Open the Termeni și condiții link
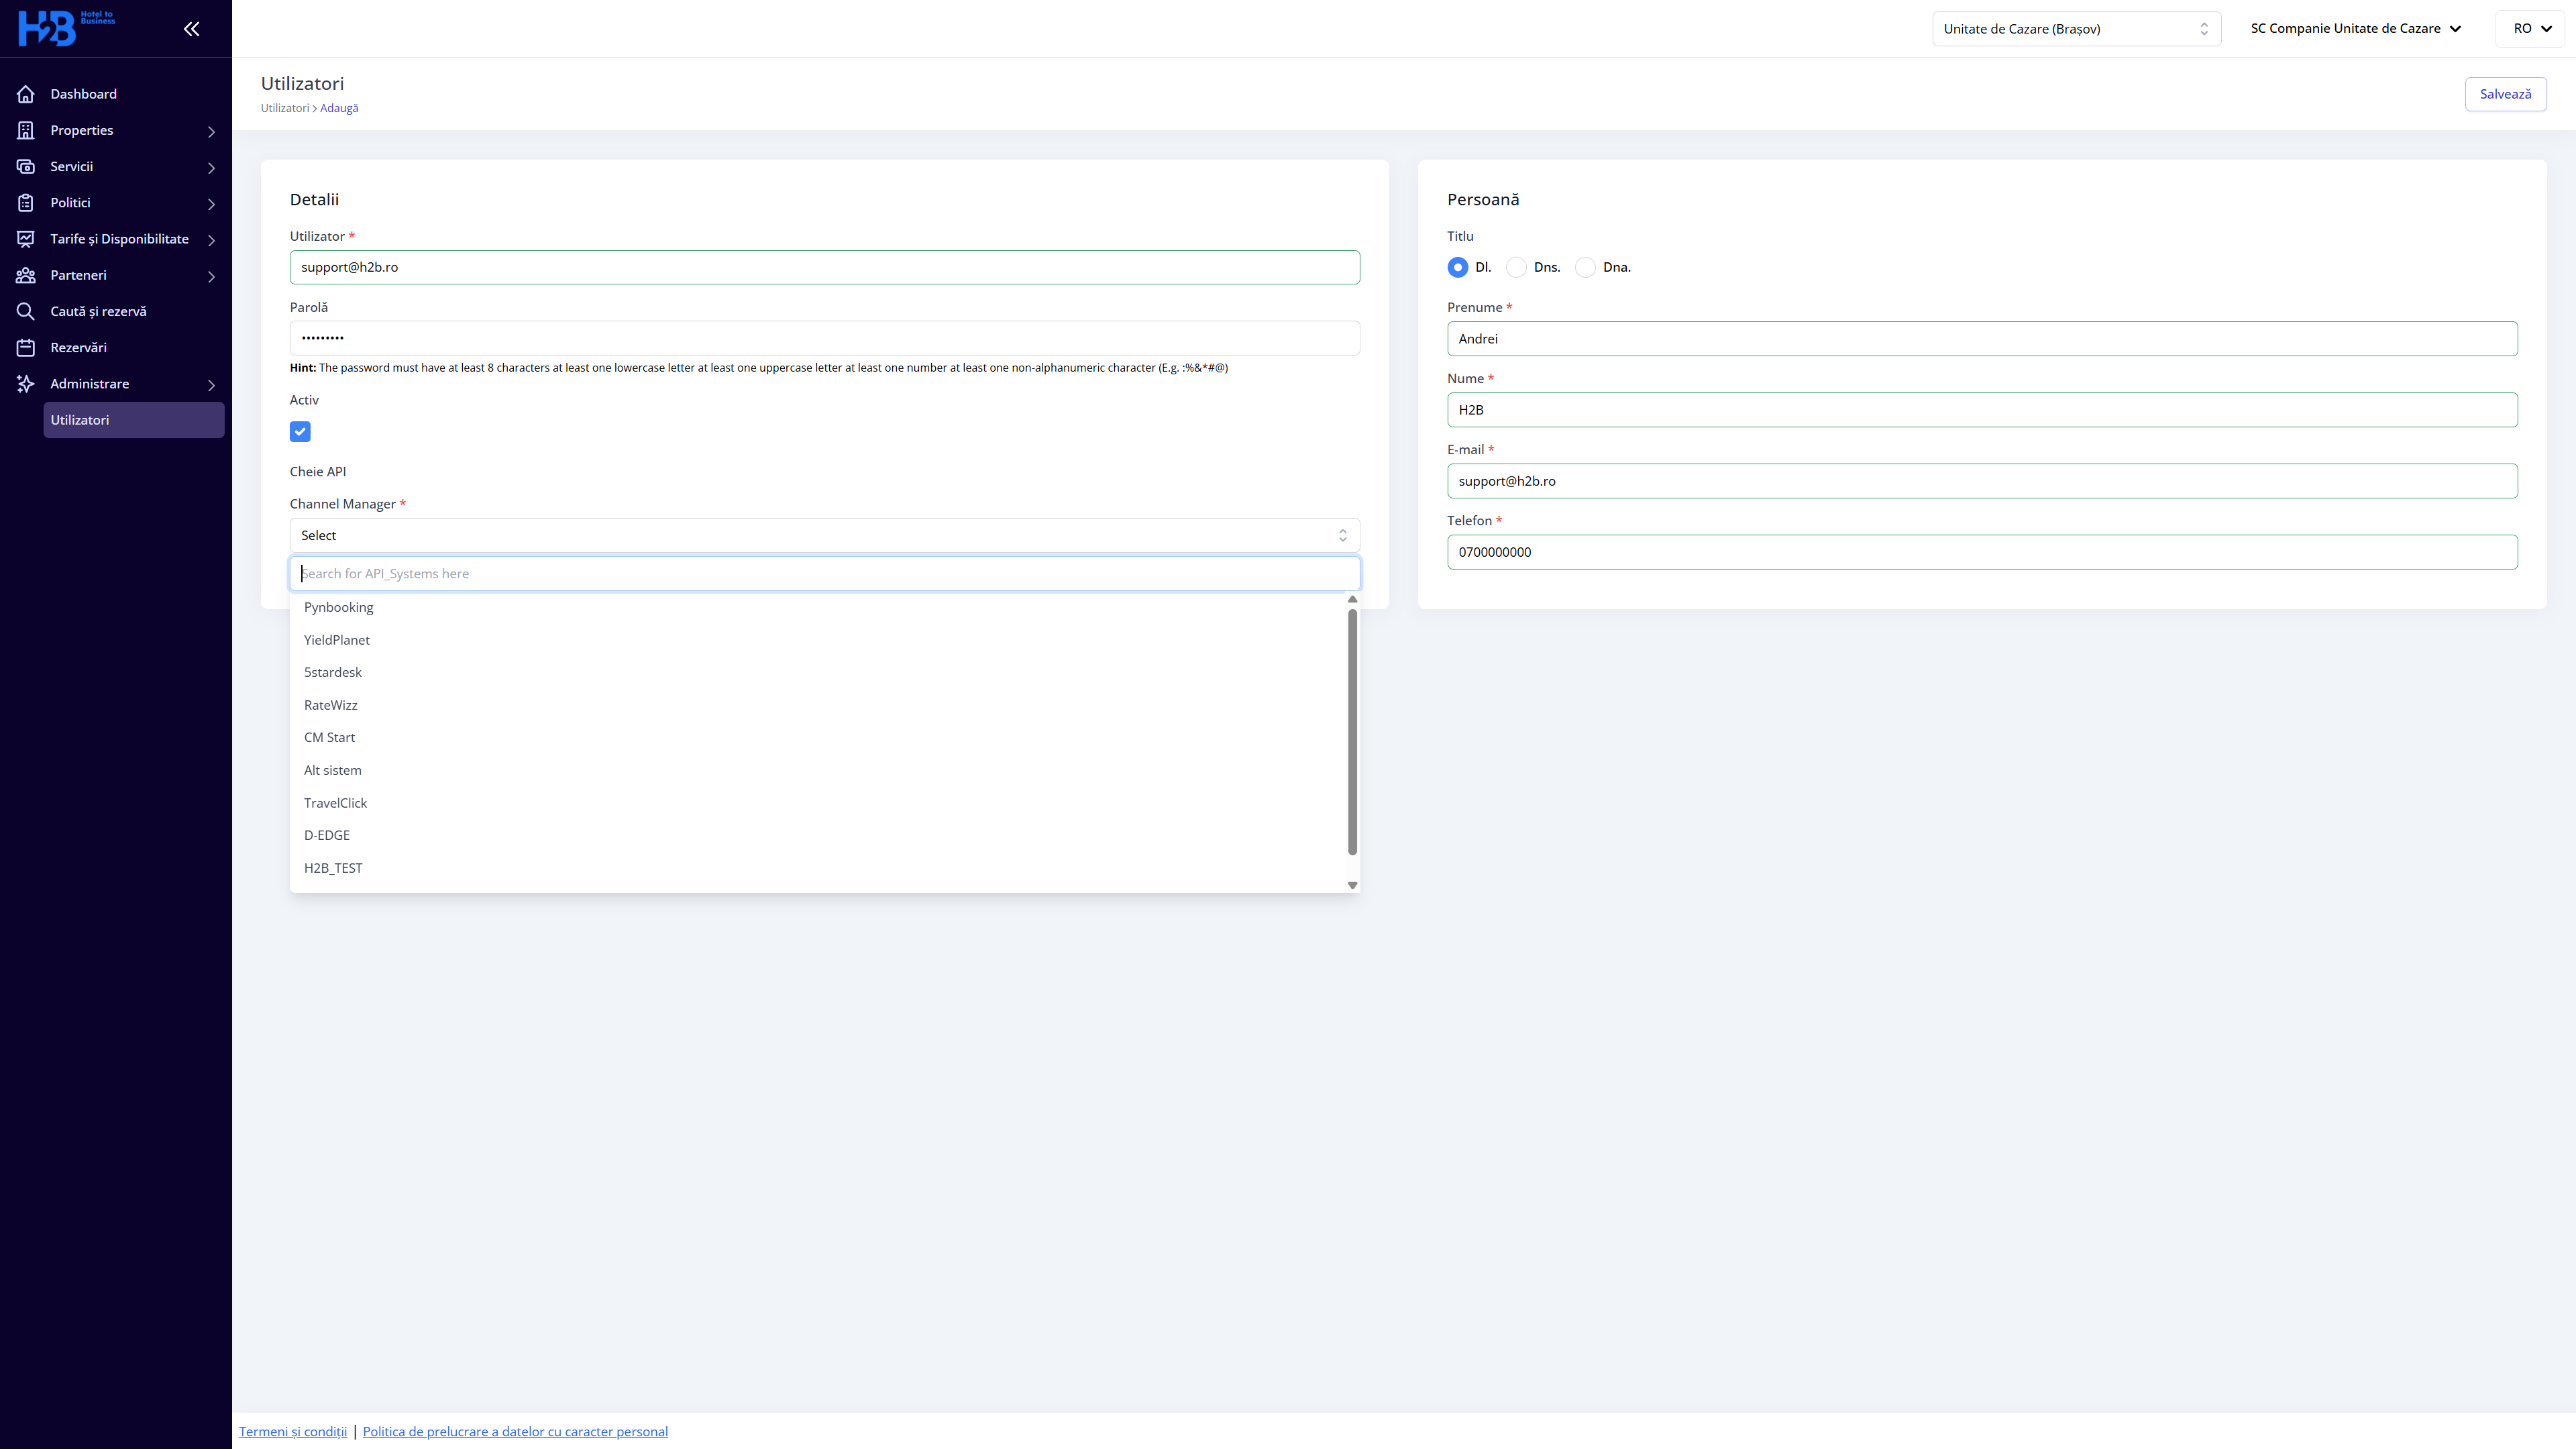Viewport: 2576px width, 1449px height. 293,1432
